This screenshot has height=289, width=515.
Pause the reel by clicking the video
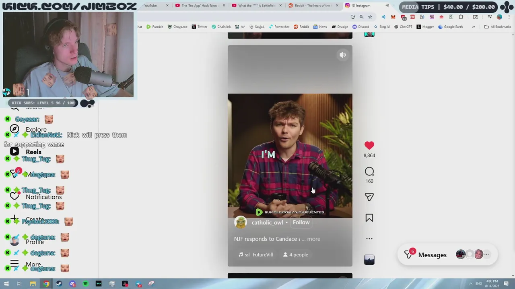tap(290, 156)
